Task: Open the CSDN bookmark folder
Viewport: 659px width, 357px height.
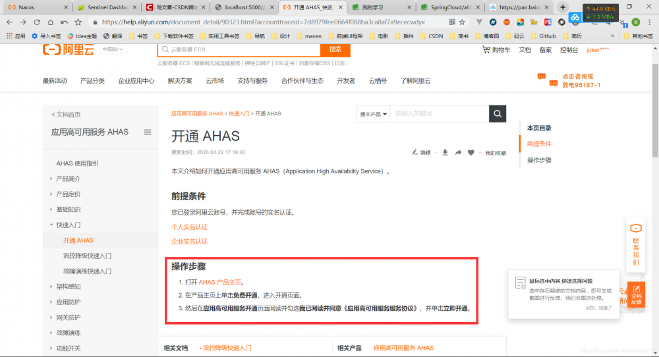Action: (432, 36)
